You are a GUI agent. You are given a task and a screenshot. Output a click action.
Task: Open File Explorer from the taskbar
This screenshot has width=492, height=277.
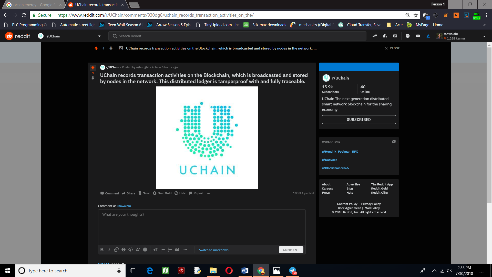[x=213, y=271]
